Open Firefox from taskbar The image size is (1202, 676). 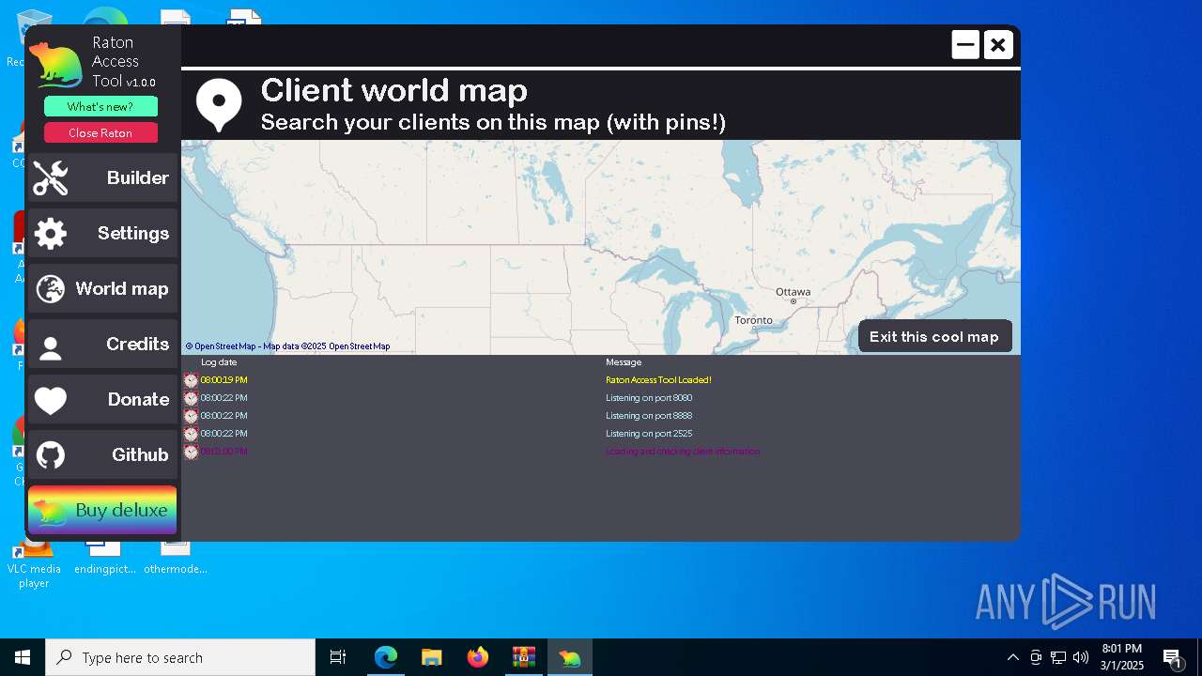click(x=478, y=657)
